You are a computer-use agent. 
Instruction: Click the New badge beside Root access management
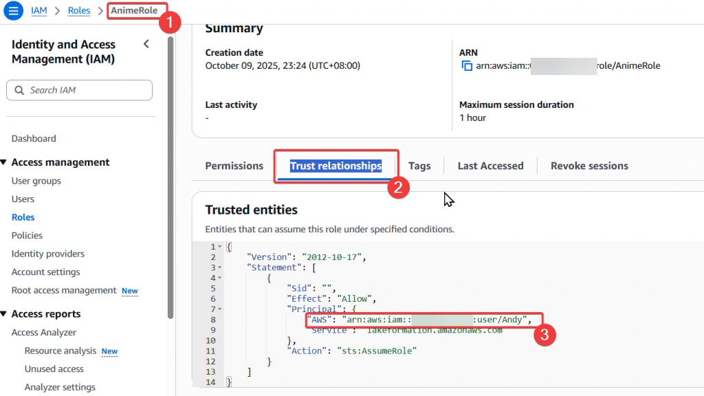(x=130, y=291)
